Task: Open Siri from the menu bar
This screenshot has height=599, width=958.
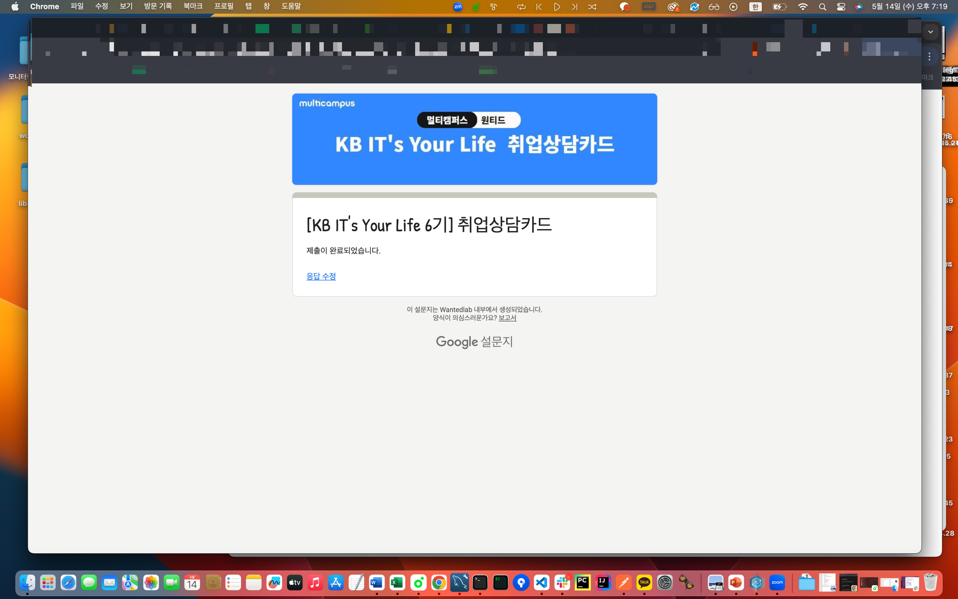Action: (859, 7)
